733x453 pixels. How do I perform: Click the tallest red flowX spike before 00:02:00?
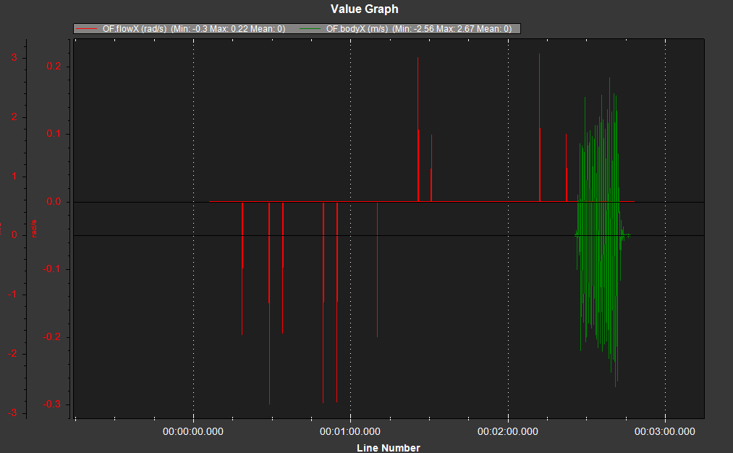pyautogui.click(x=418, y=130)
